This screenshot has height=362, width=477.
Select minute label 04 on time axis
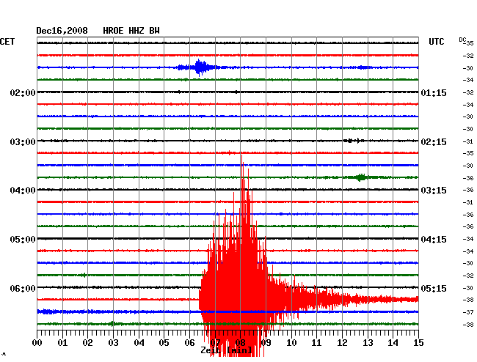point(139,342)
